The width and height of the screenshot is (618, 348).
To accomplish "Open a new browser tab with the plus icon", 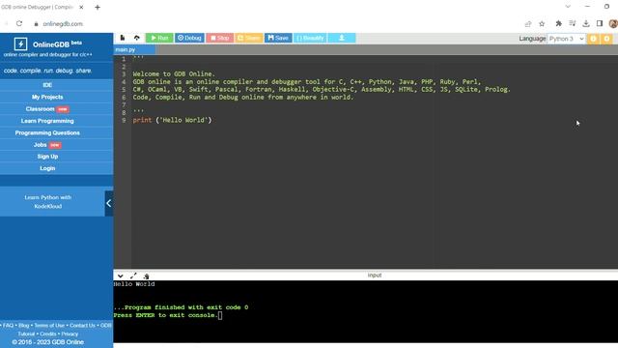I will click(x=98, y=7).
